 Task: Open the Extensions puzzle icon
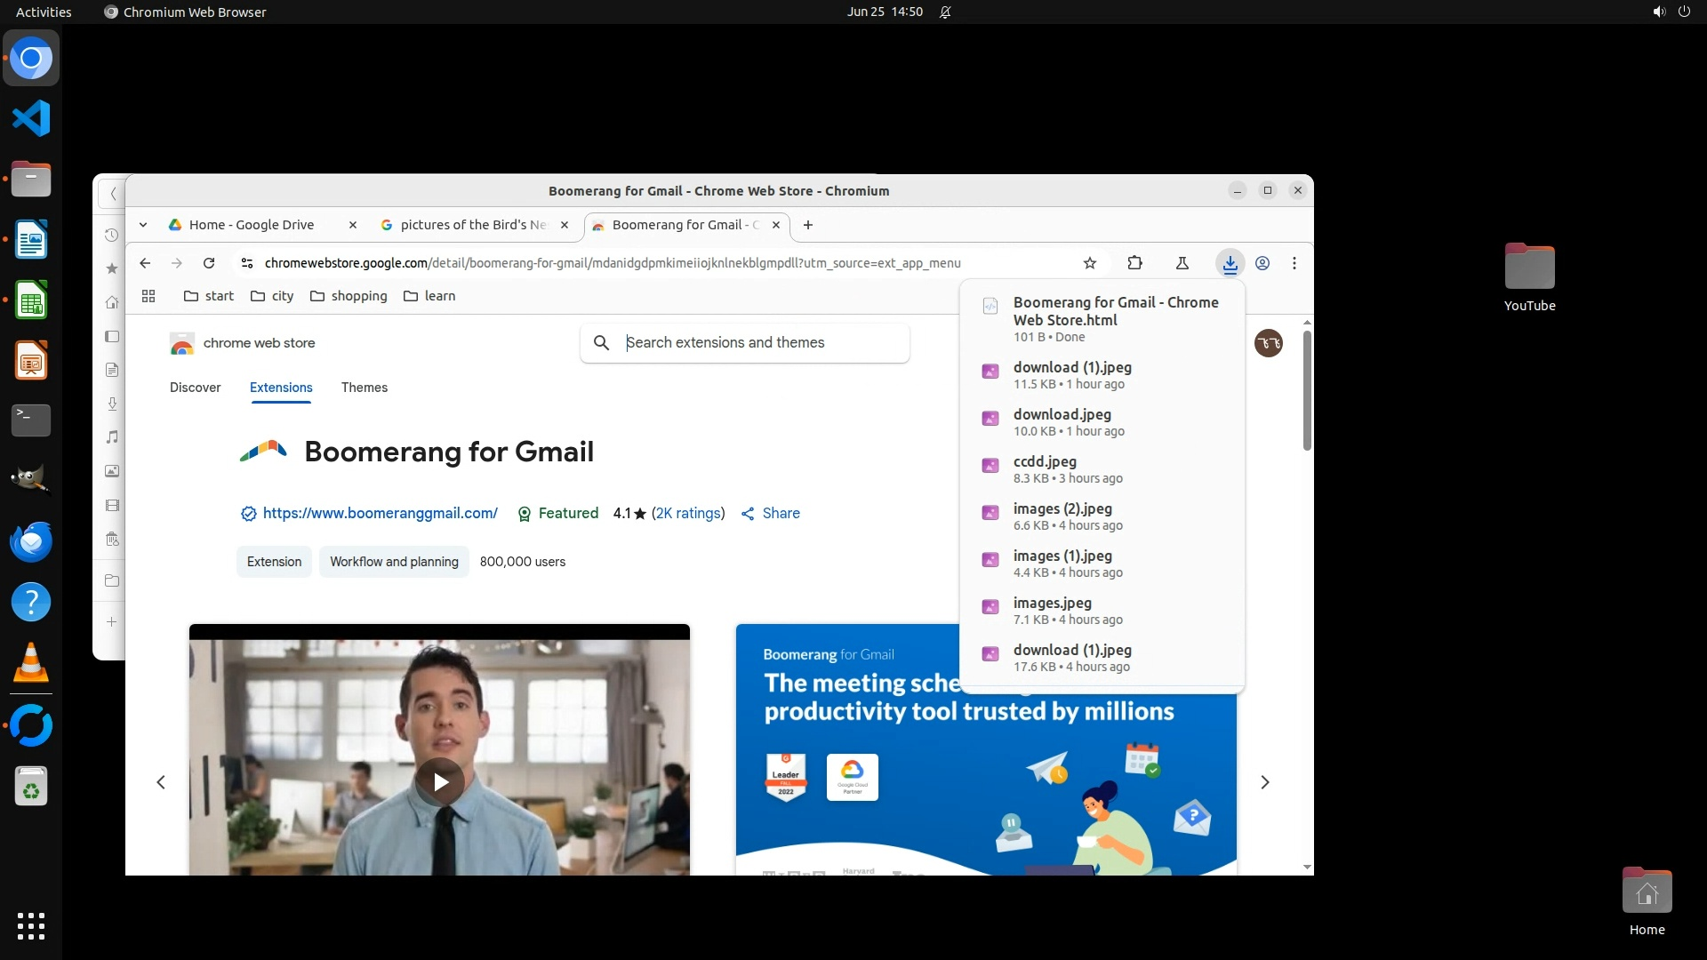point(1134,263)
